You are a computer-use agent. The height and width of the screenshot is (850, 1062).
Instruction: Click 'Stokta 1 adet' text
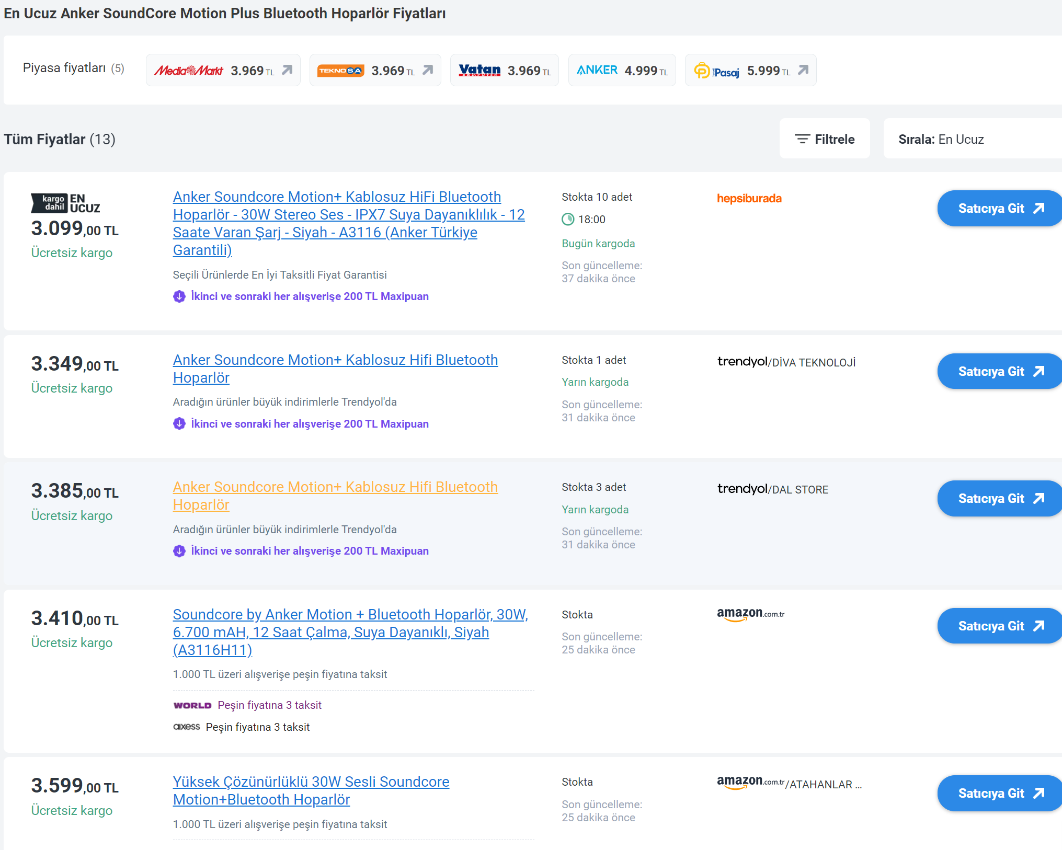[593, 360]
